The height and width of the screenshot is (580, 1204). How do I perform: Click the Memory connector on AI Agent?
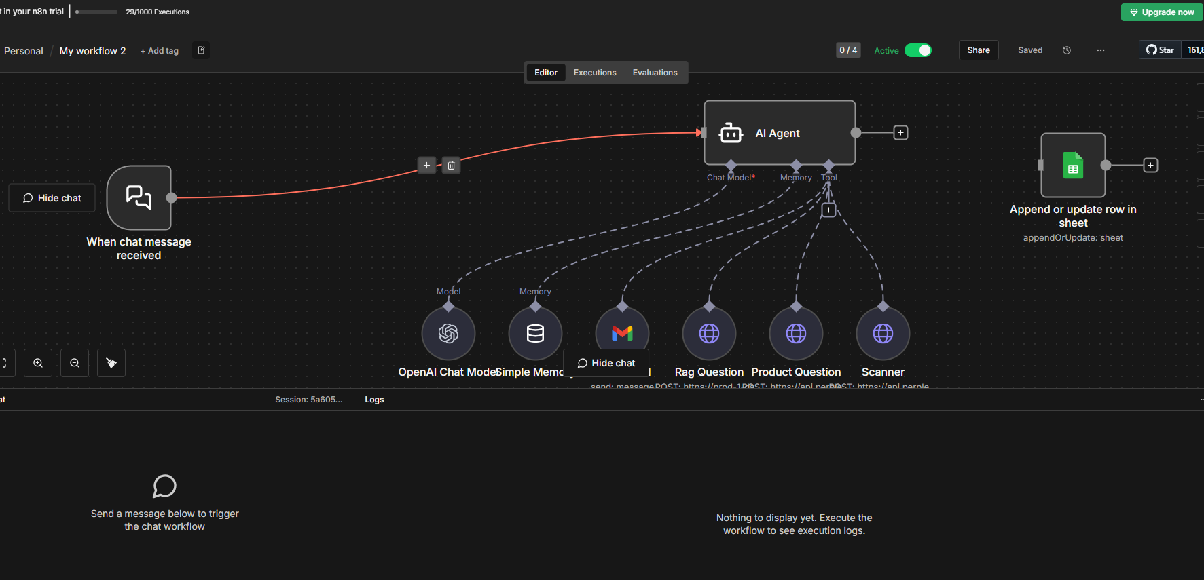point(796,166)
